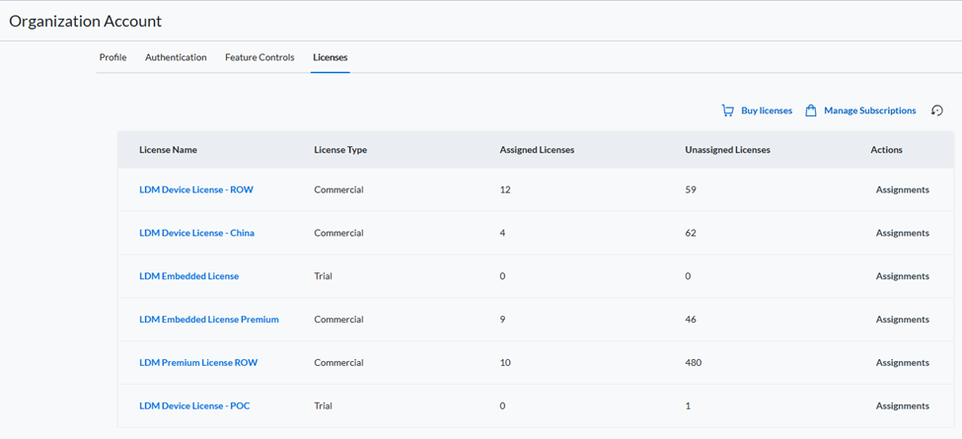Click Commercial type in LDM Device License - ROW row
This screenshot has height=439, width=962.
coord(338,190)
